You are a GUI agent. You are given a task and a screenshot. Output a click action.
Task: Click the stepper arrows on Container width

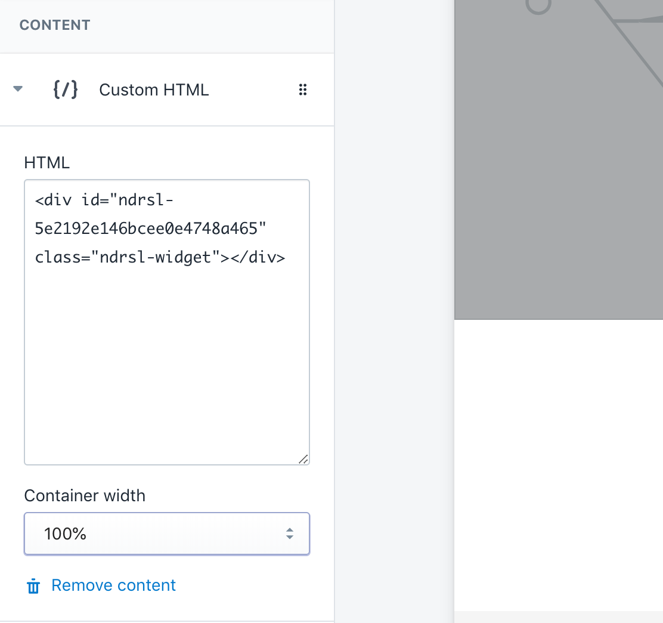[290, 533]
